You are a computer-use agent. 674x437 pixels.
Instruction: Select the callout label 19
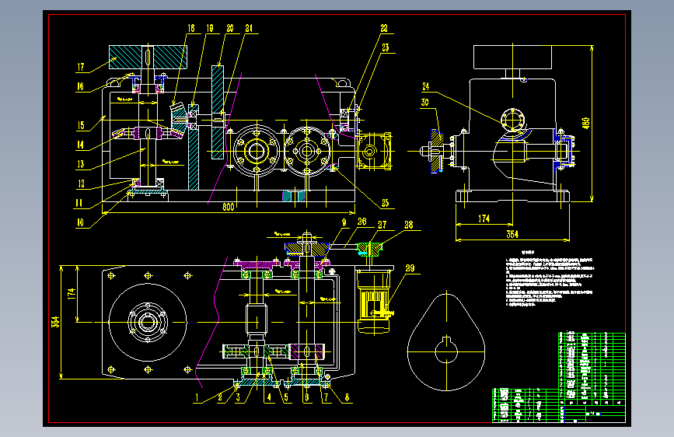coord(210,29)
